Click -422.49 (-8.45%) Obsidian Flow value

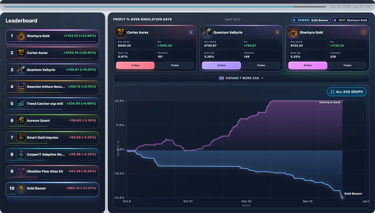(82, 171)
